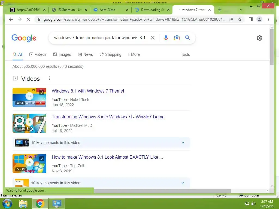
Task: Click the Chrome taskbar icon
Action: (x=40, y=204)
